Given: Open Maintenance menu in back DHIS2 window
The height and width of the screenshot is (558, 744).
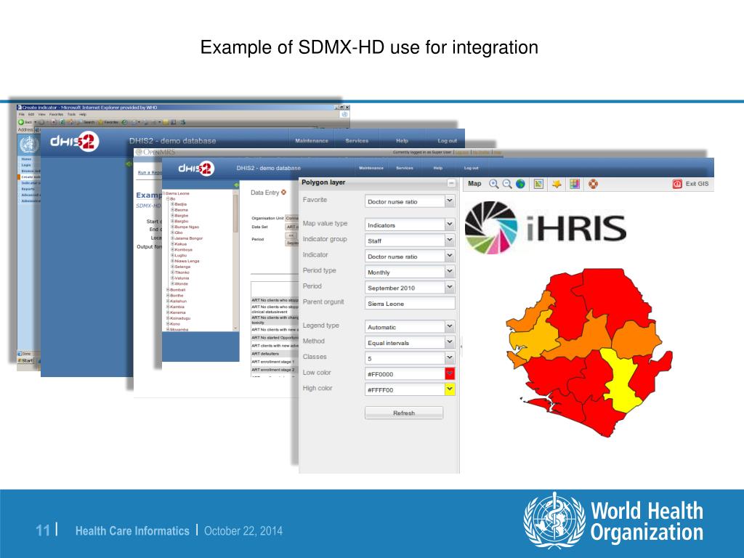Looking at the screenshot, I should [312, 141].
